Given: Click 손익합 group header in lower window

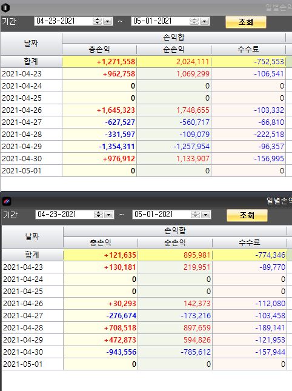Looking at the screenshot, I should coord(175,231).
